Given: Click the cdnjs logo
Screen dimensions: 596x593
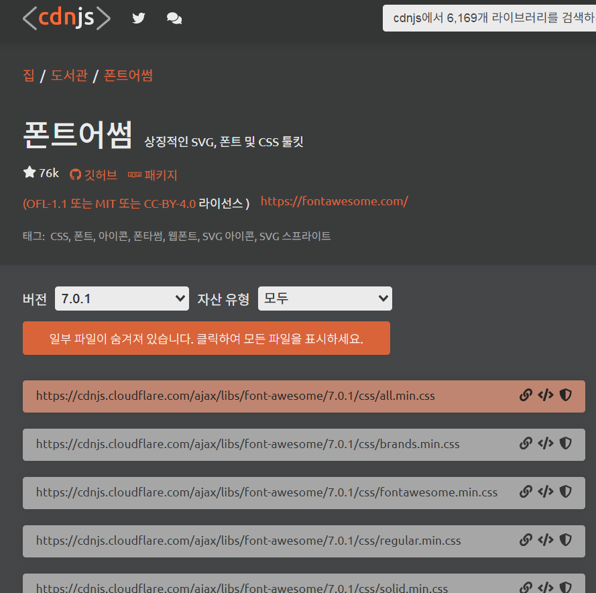Looking at the screenshot, I should [66, 18].
